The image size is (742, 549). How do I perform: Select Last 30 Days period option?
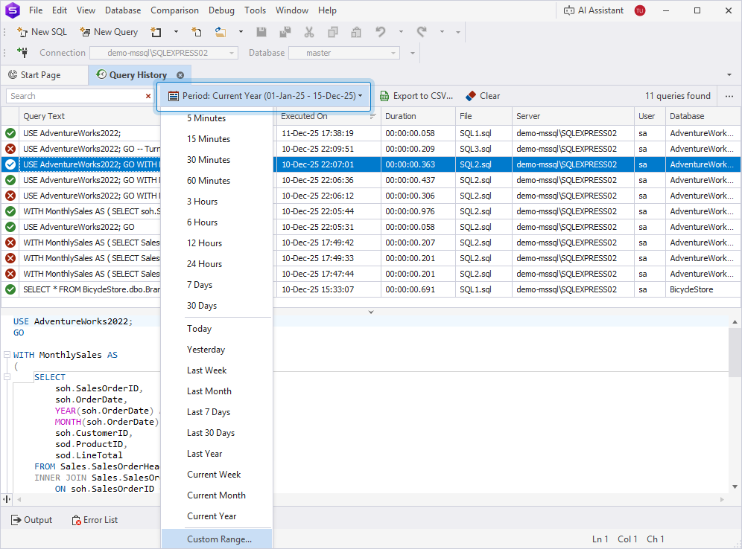[217, 433]
